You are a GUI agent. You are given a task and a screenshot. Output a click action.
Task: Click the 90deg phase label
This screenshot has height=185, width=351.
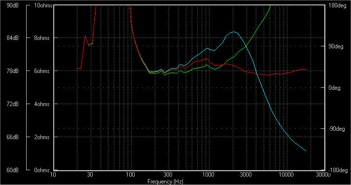(x=336, y=46)
